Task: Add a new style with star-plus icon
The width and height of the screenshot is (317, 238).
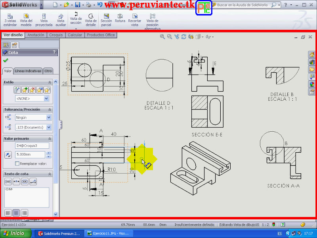Action: (25, 90)
